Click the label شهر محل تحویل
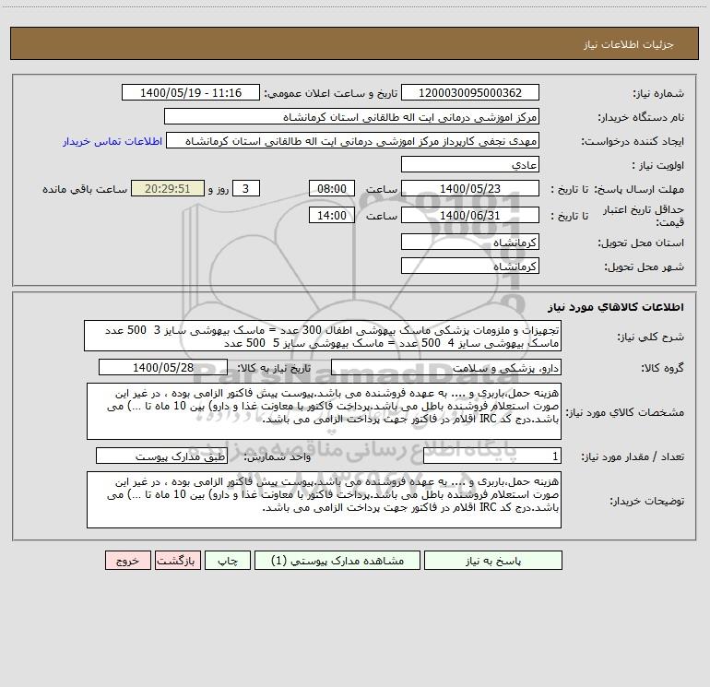Image resolution: width=710 pixels, height=687 pixels. coord(644,267)
